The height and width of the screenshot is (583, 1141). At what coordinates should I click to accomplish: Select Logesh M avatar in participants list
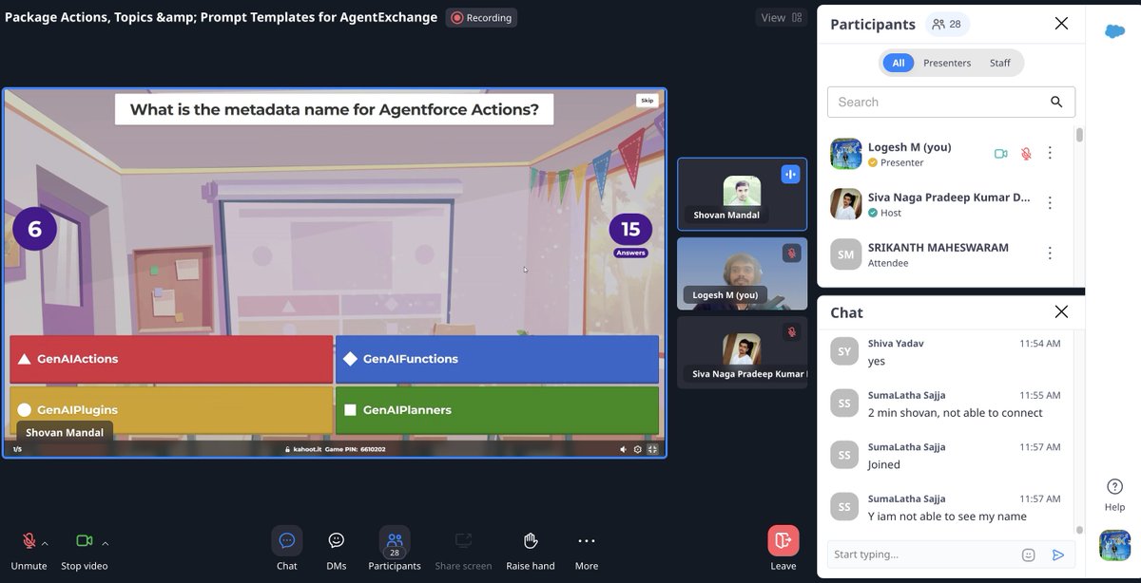click(x=846, y=154)
